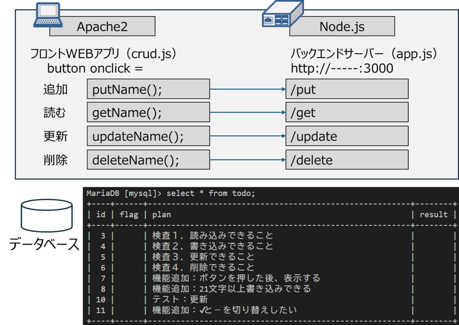Click the server device icon beside Node.js

pos(282,14)
